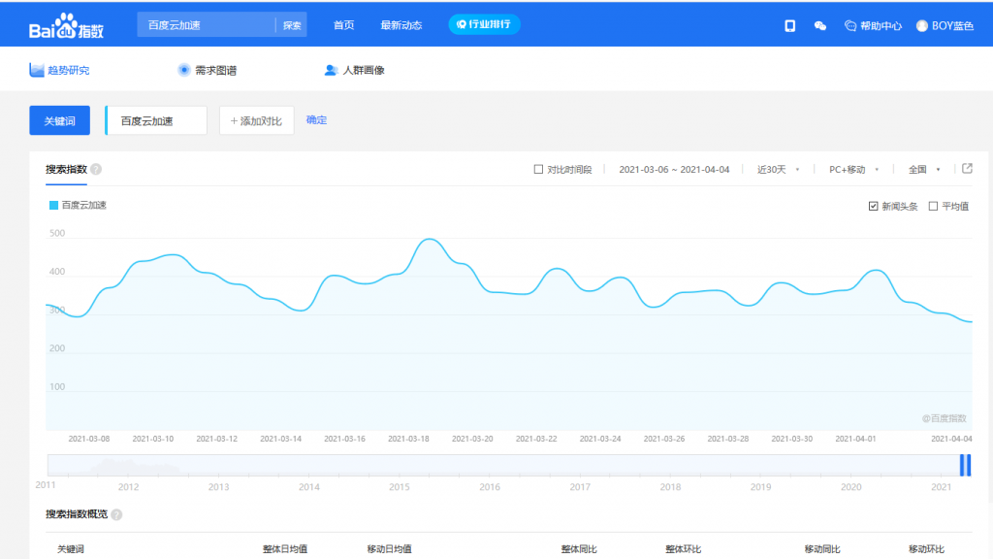Viewport: 993px width, 559px height.
Task: Open the PC+移动 device dropdown
Action: coord(853,169)
